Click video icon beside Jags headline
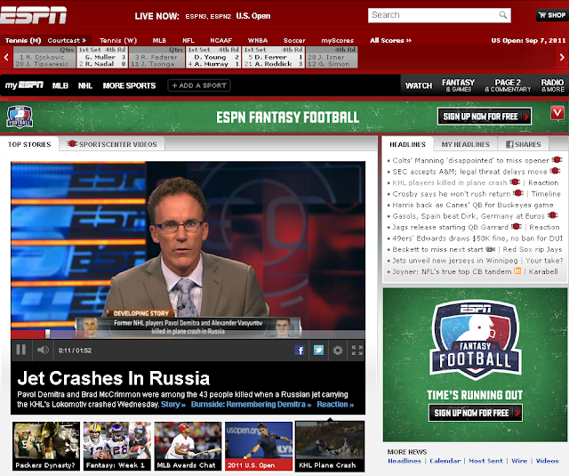569x476 pixels. [x=516, y=227]
